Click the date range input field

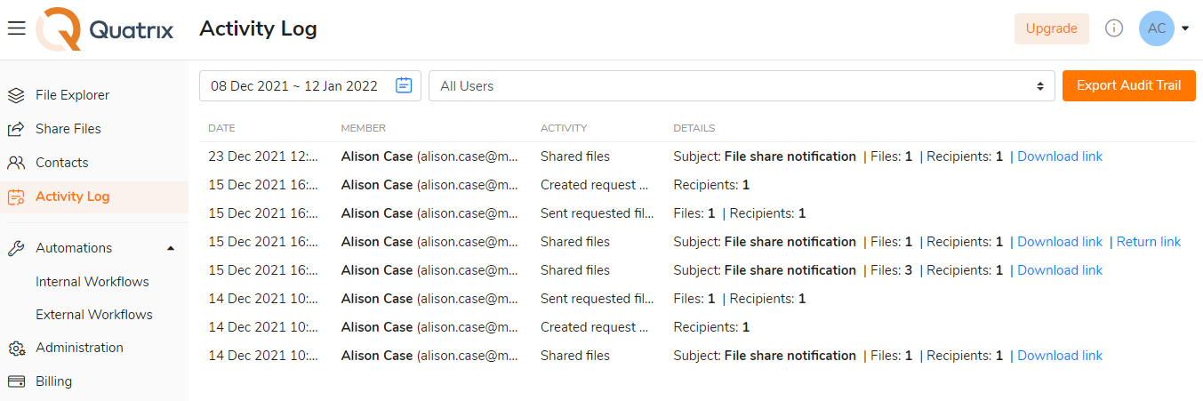pos(294,86)
